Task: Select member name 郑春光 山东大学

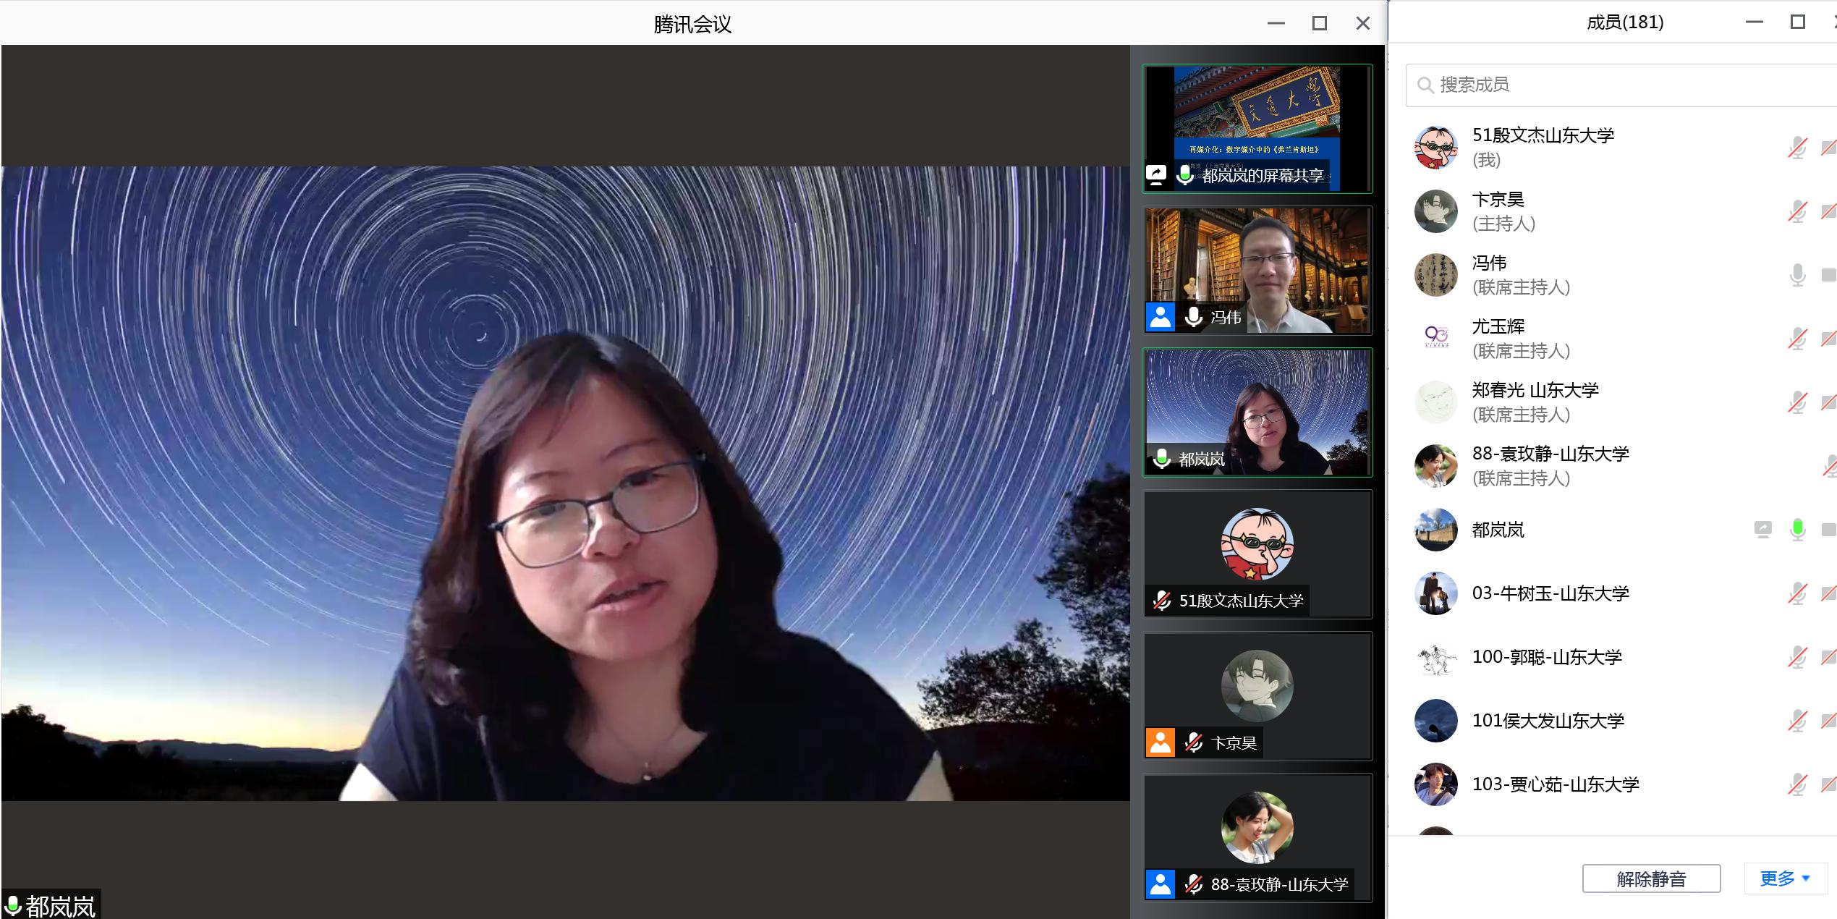Action: coord(1535,390)
